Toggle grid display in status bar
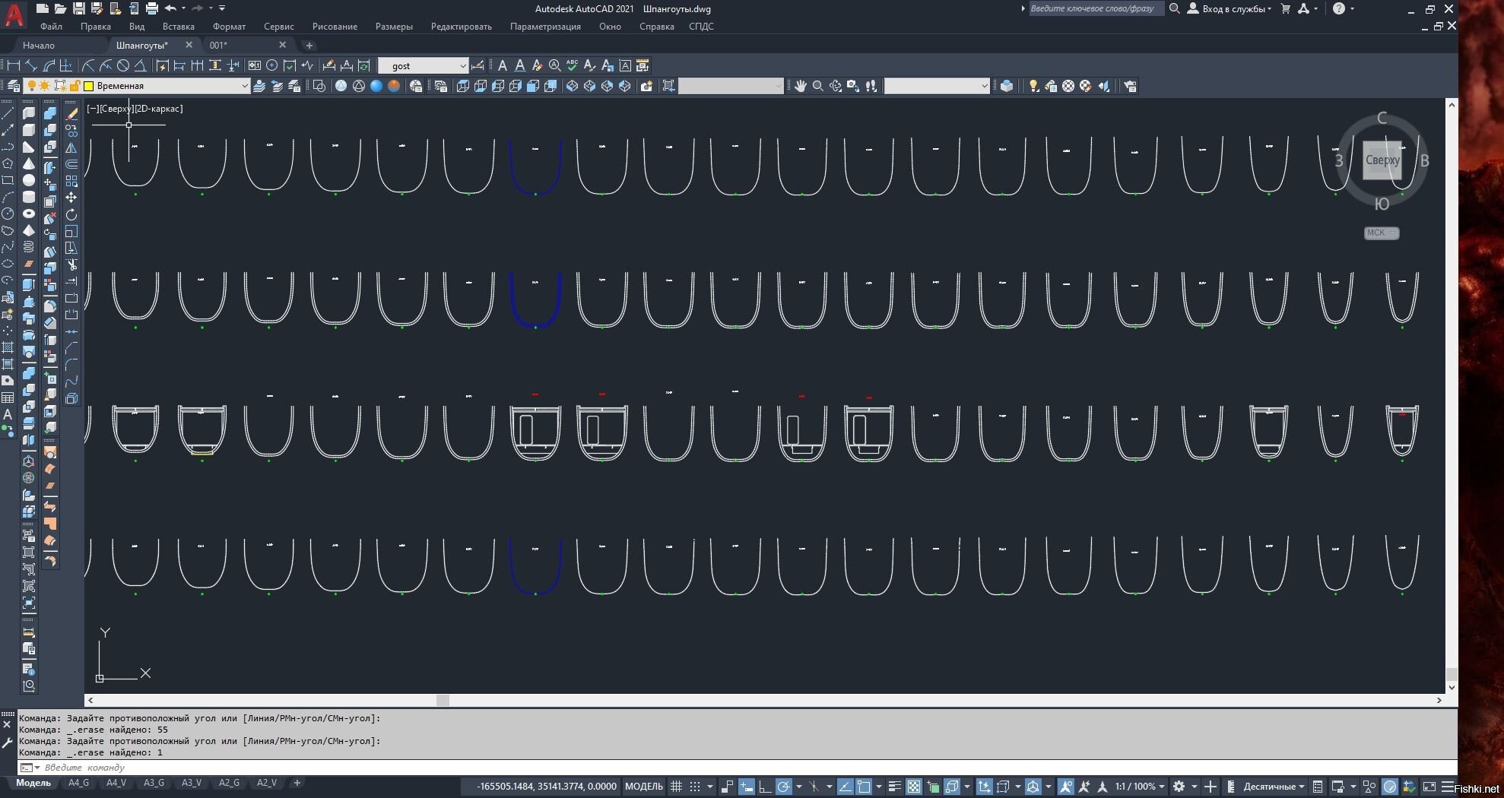 click(676, 787)
